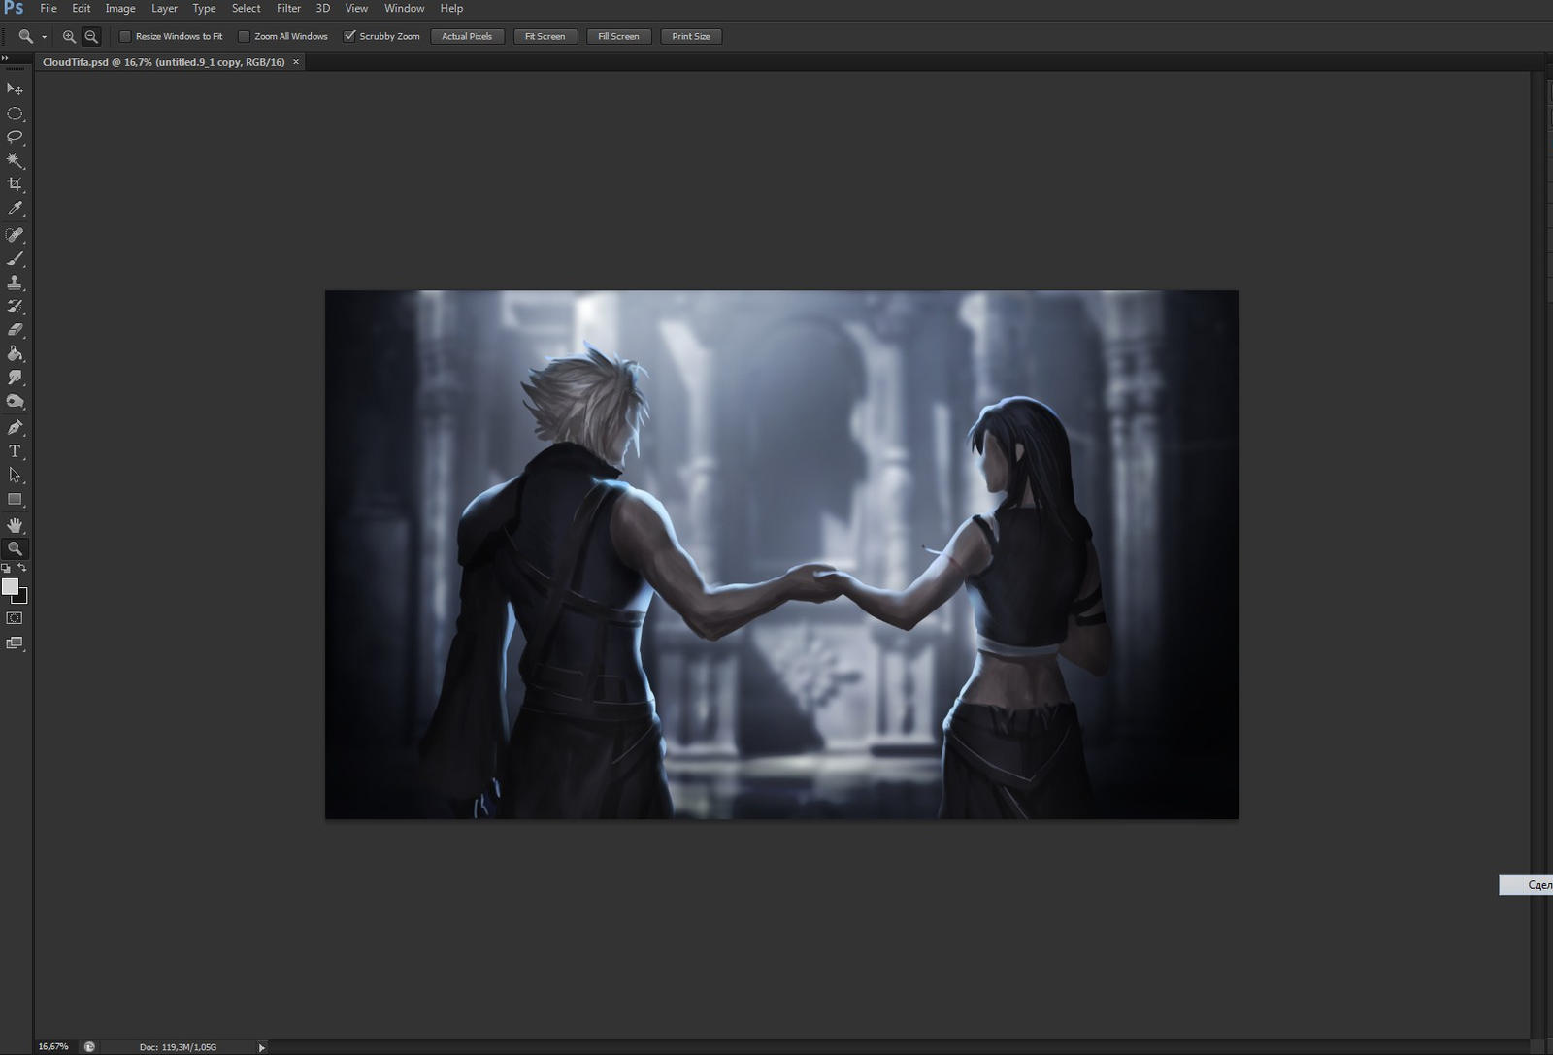Viewport: 1553px width, 1055px height.
Task: Open the Select menu
Action: coord(247,8)
